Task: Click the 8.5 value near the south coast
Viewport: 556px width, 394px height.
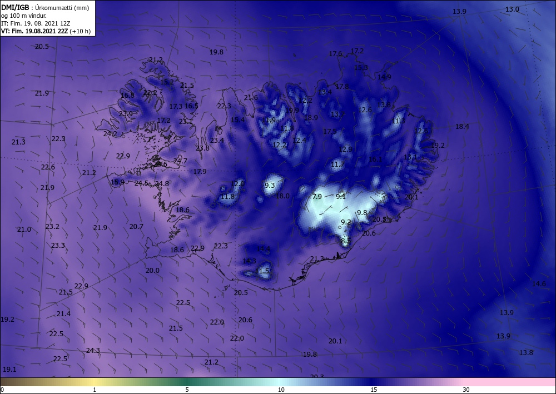Action: (x=346, y=241)
